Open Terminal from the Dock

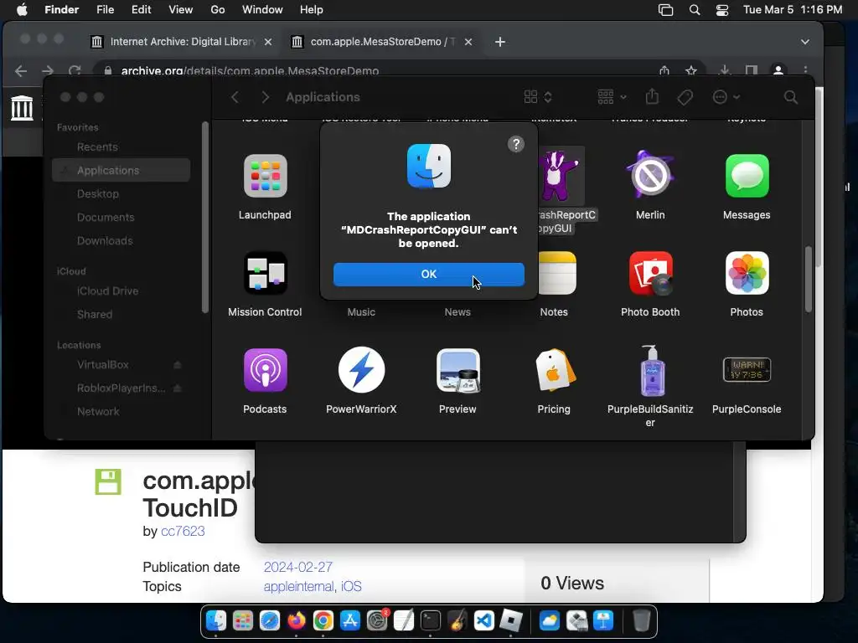(430, 620)
